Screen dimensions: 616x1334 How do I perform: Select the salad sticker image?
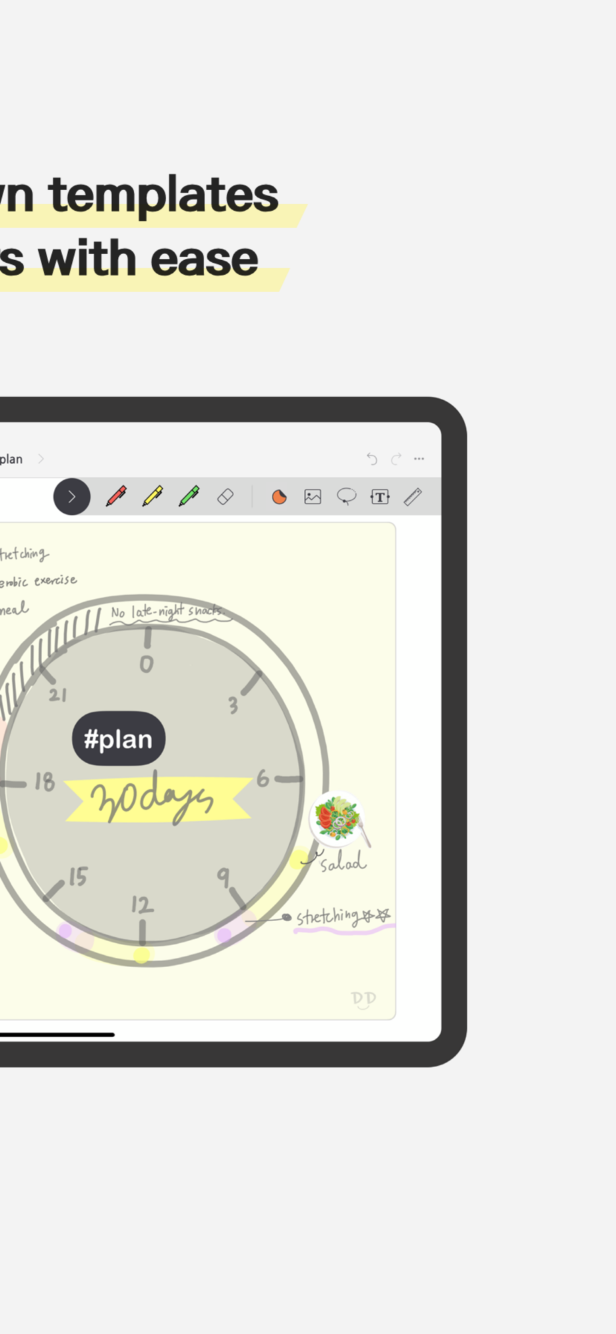point(340,819)
